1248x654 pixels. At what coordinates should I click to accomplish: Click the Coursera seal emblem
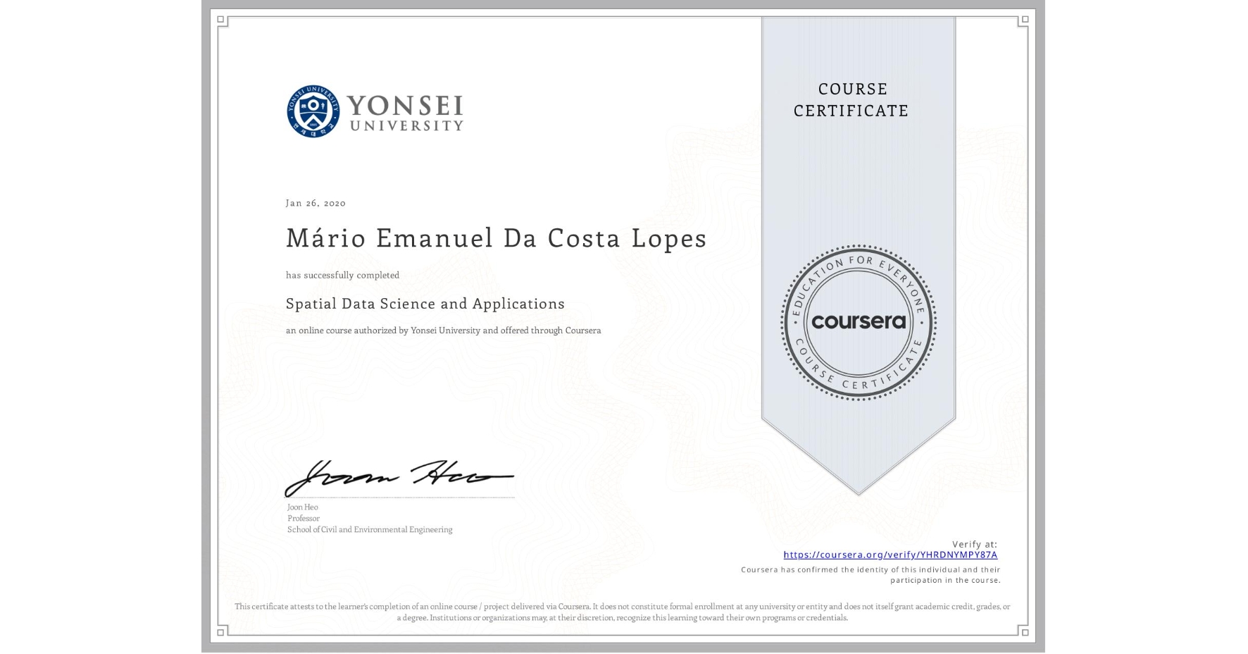[x=858, y=323]
